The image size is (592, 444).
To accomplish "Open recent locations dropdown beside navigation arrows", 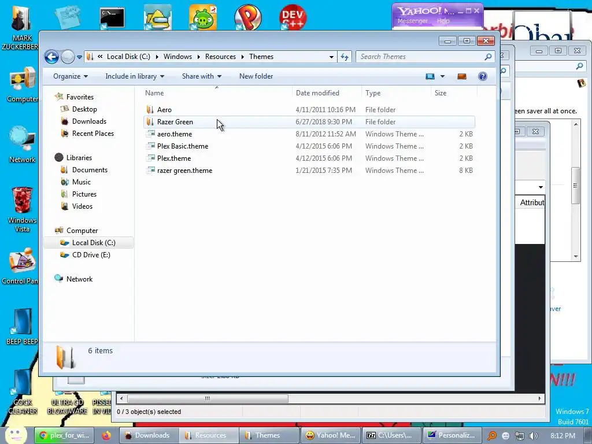I will [x=79, y=57].
